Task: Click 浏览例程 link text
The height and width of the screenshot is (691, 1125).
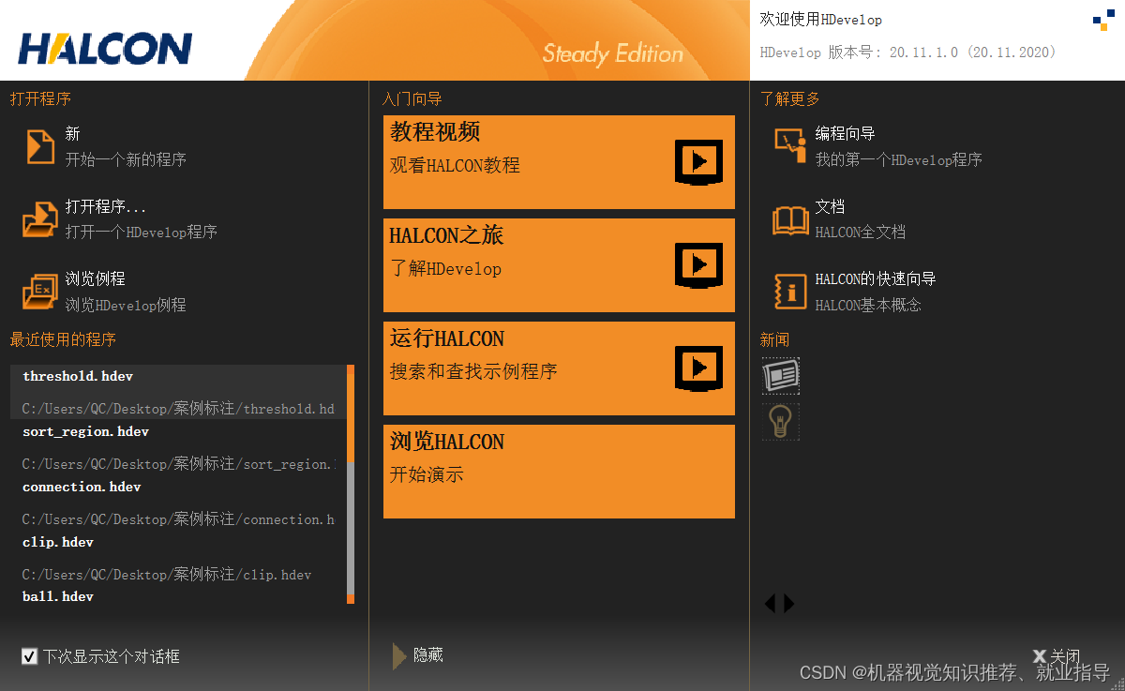Action: click(95, 279)
